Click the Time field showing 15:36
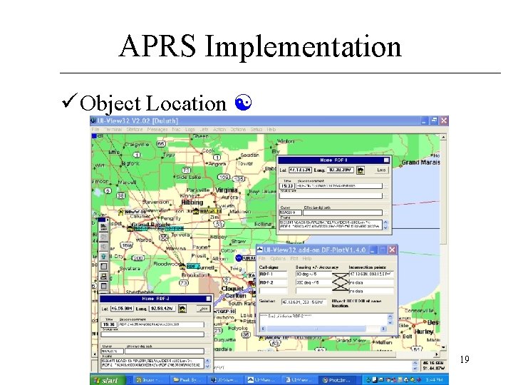The width and height of the screenshot is (513, 385). [x=109, y=325]
